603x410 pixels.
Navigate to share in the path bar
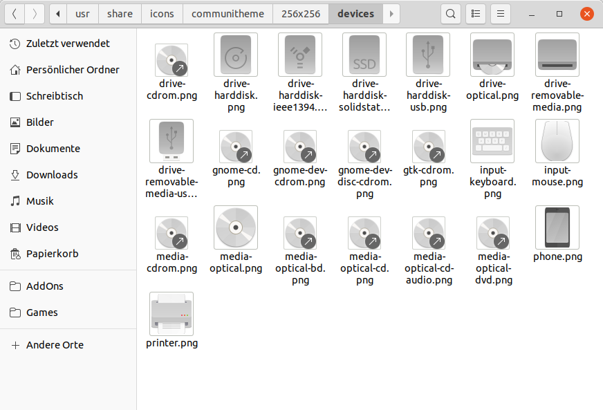(120, 14)
